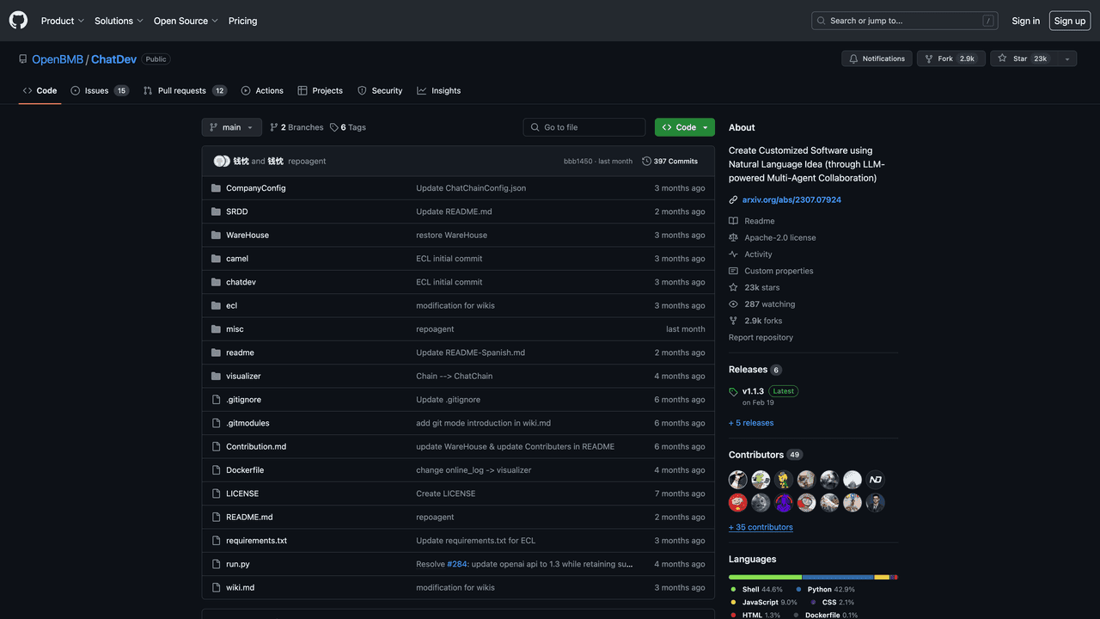Click the visualizer folder icon
Viewport: 1100px width, 619px height.
[x=217, y=376]
